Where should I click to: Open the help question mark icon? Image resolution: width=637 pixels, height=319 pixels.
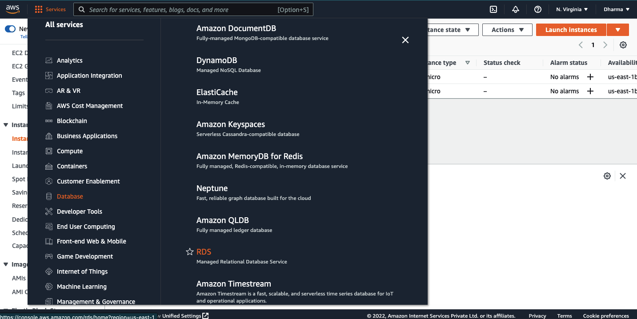tap(538, 9)
